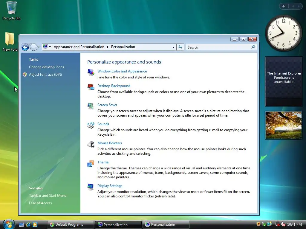Select the New Folder desktop icon
306x229 pixels.
click(x=10, y=42)
